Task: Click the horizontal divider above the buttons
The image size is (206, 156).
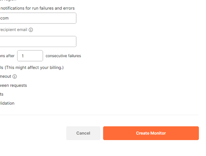Action: pyautogui.click(x=99, y=115)
